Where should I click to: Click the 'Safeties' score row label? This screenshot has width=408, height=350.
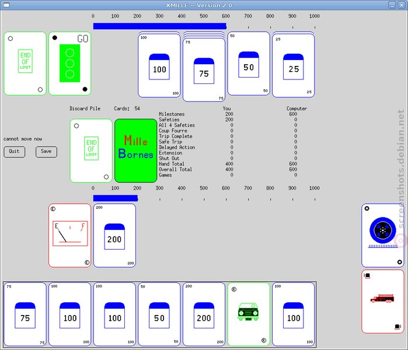point(169,120)
